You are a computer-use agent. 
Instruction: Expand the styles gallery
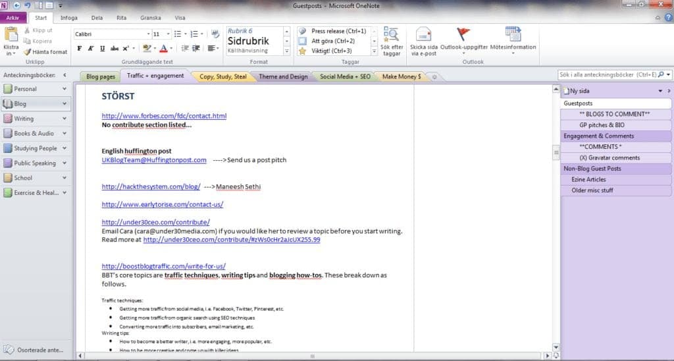click(287, 51)
